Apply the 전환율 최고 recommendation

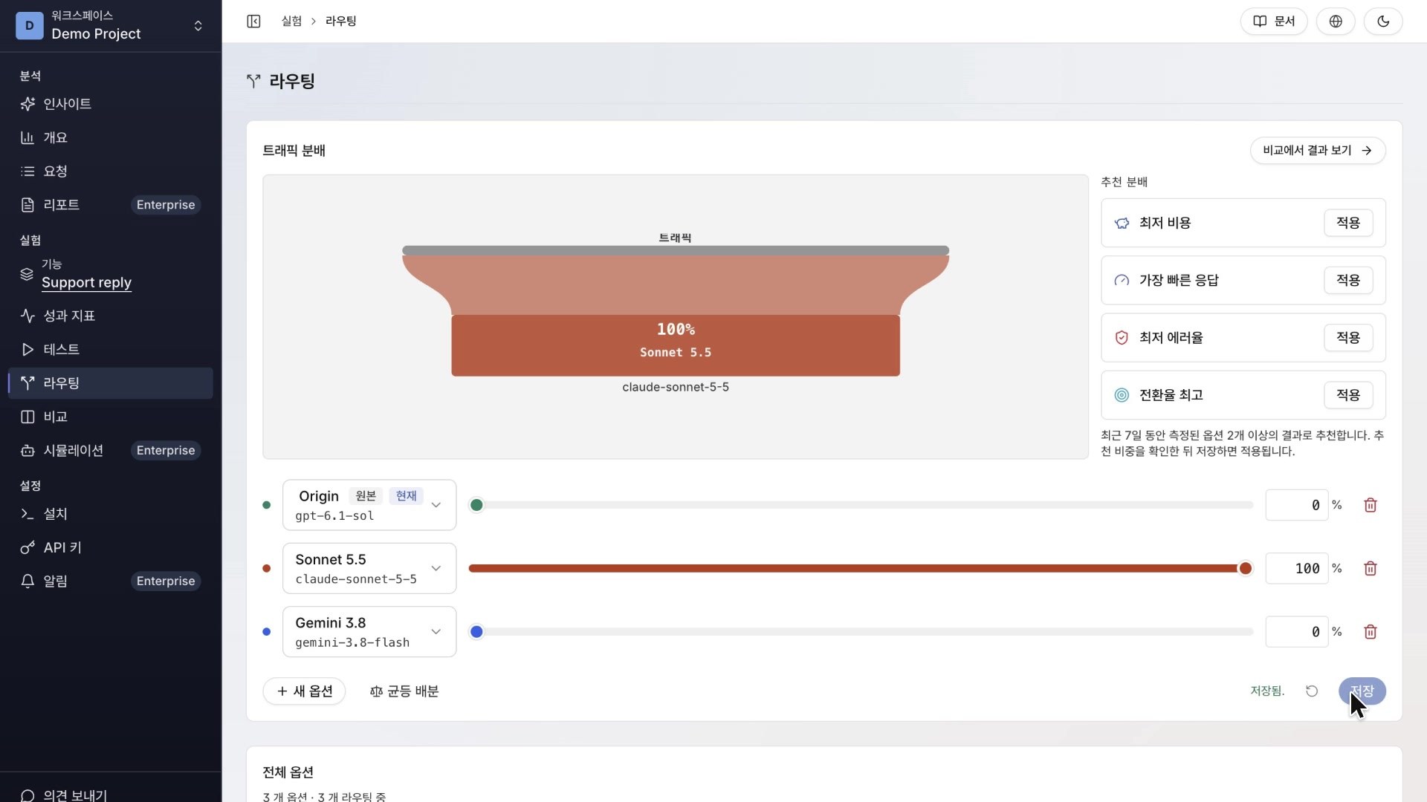(x=1348, y=395)
